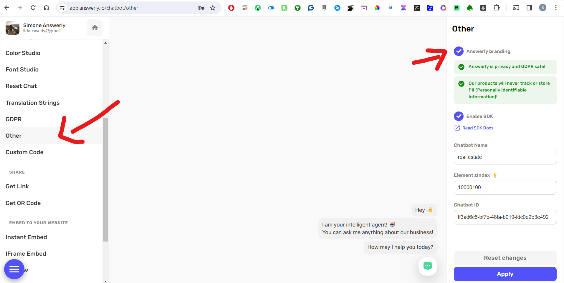Toggle the browser side panel icon
This screenshot has height=283, width=564.
click(x=529, y=8)
